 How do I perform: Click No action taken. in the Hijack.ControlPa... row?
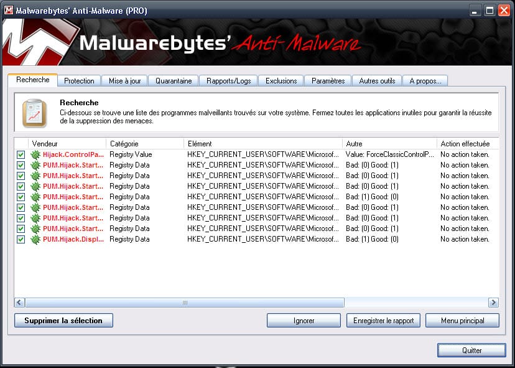pyautogui.click(x=465, y=154)
